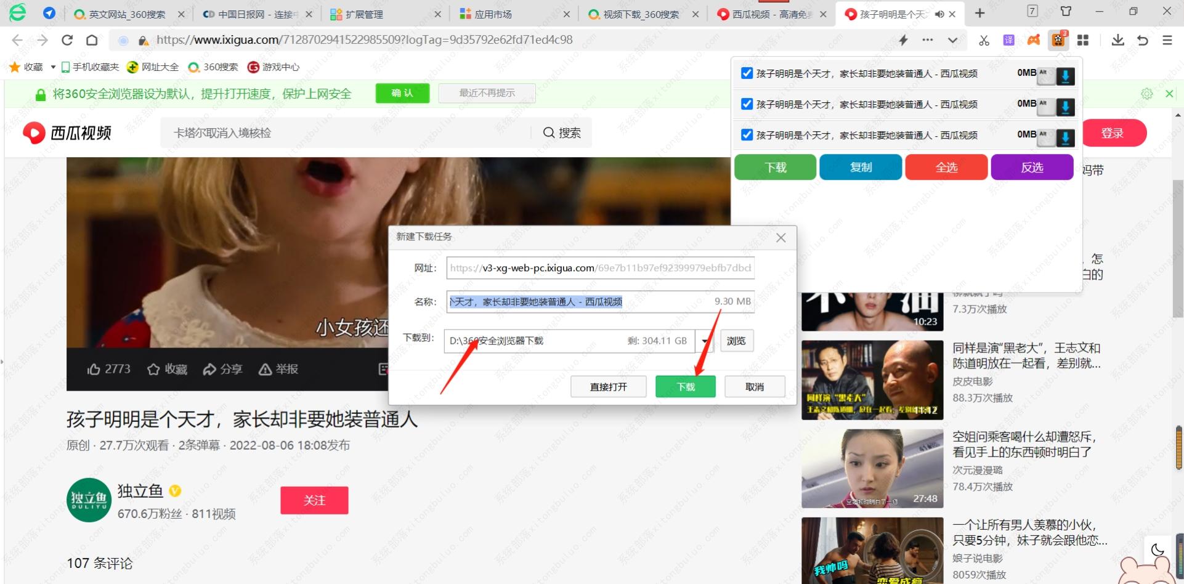The image size is (1184, 584).
Task: Click download arrow for first video item
Action: click(x=1065, y=76)
